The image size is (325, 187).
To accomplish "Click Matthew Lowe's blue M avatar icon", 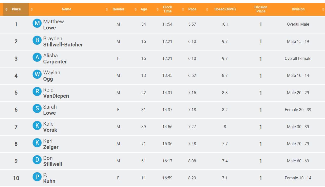I will click(37, 23).
